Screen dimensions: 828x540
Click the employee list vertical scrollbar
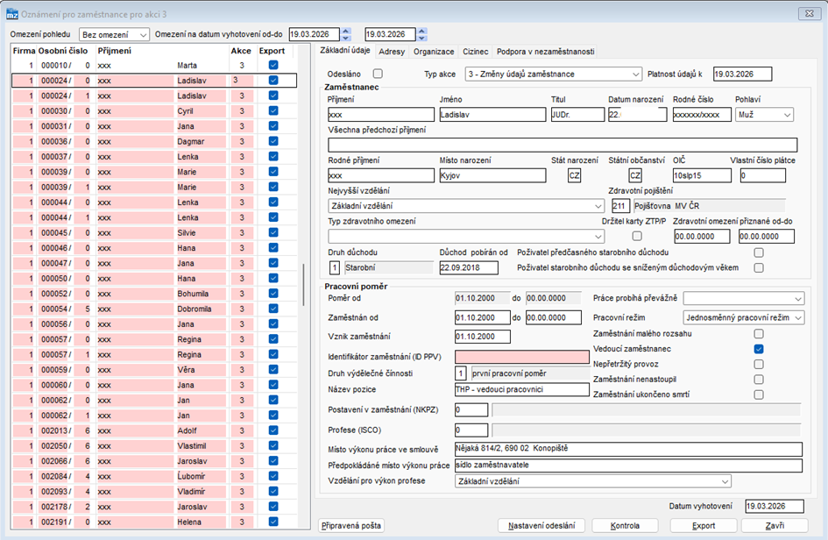(x=304, y=284)
